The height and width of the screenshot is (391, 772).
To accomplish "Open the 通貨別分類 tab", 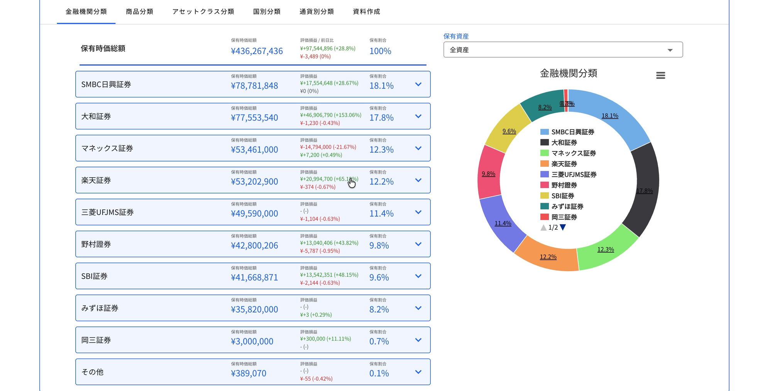I will 317,12.
